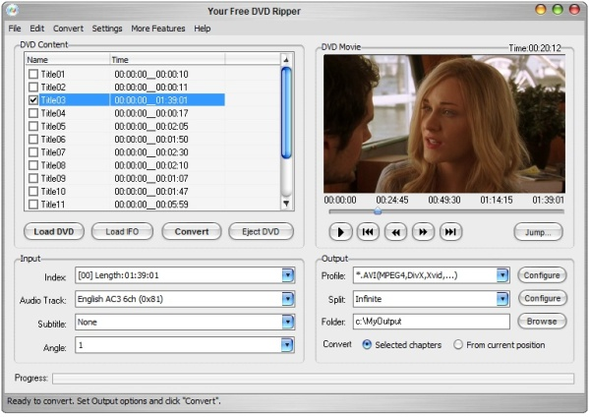Click the scroll down arrow of the DVD Content list
Image resolution: width=590 pixels, height=417 pixels.
tap(286, 204)
